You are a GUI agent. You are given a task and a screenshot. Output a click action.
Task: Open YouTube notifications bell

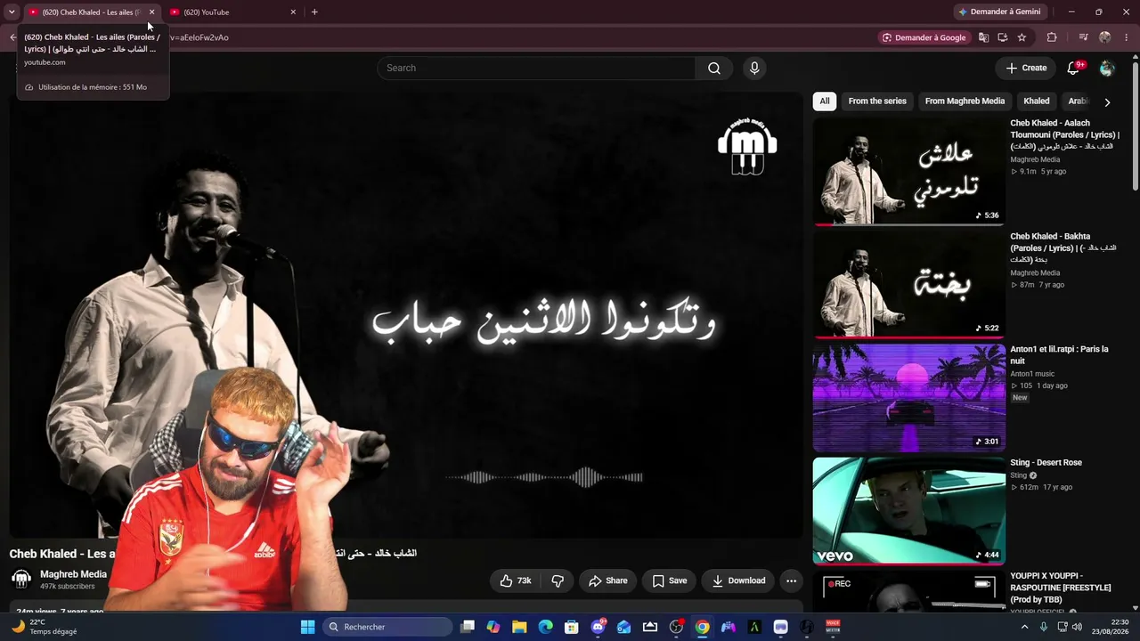1073,68
